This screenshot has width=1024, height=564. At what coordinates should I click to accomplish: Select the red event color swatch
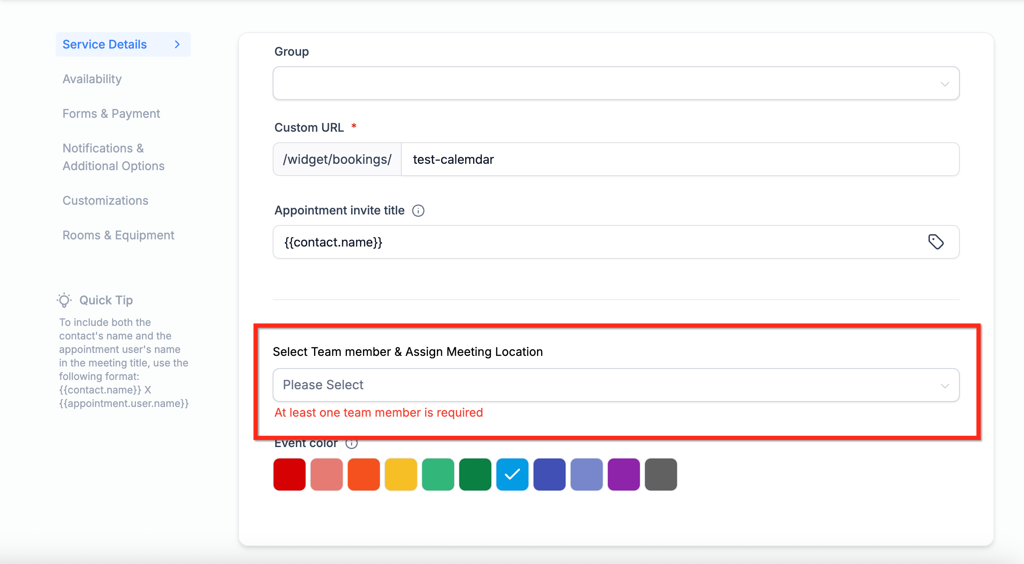tap(289, 475)
